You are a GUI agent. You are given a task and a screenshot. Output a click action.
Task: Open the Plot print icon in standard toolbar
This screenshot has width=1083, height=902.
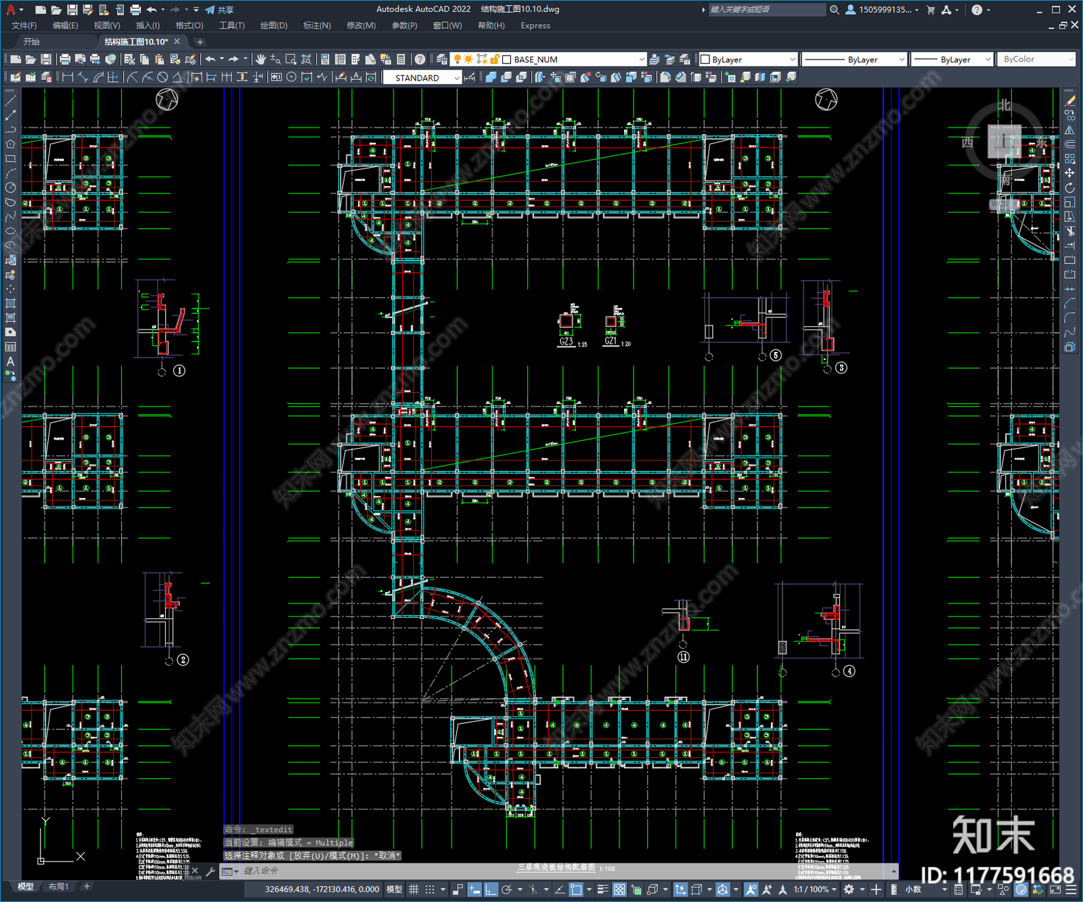coord(65,60)
